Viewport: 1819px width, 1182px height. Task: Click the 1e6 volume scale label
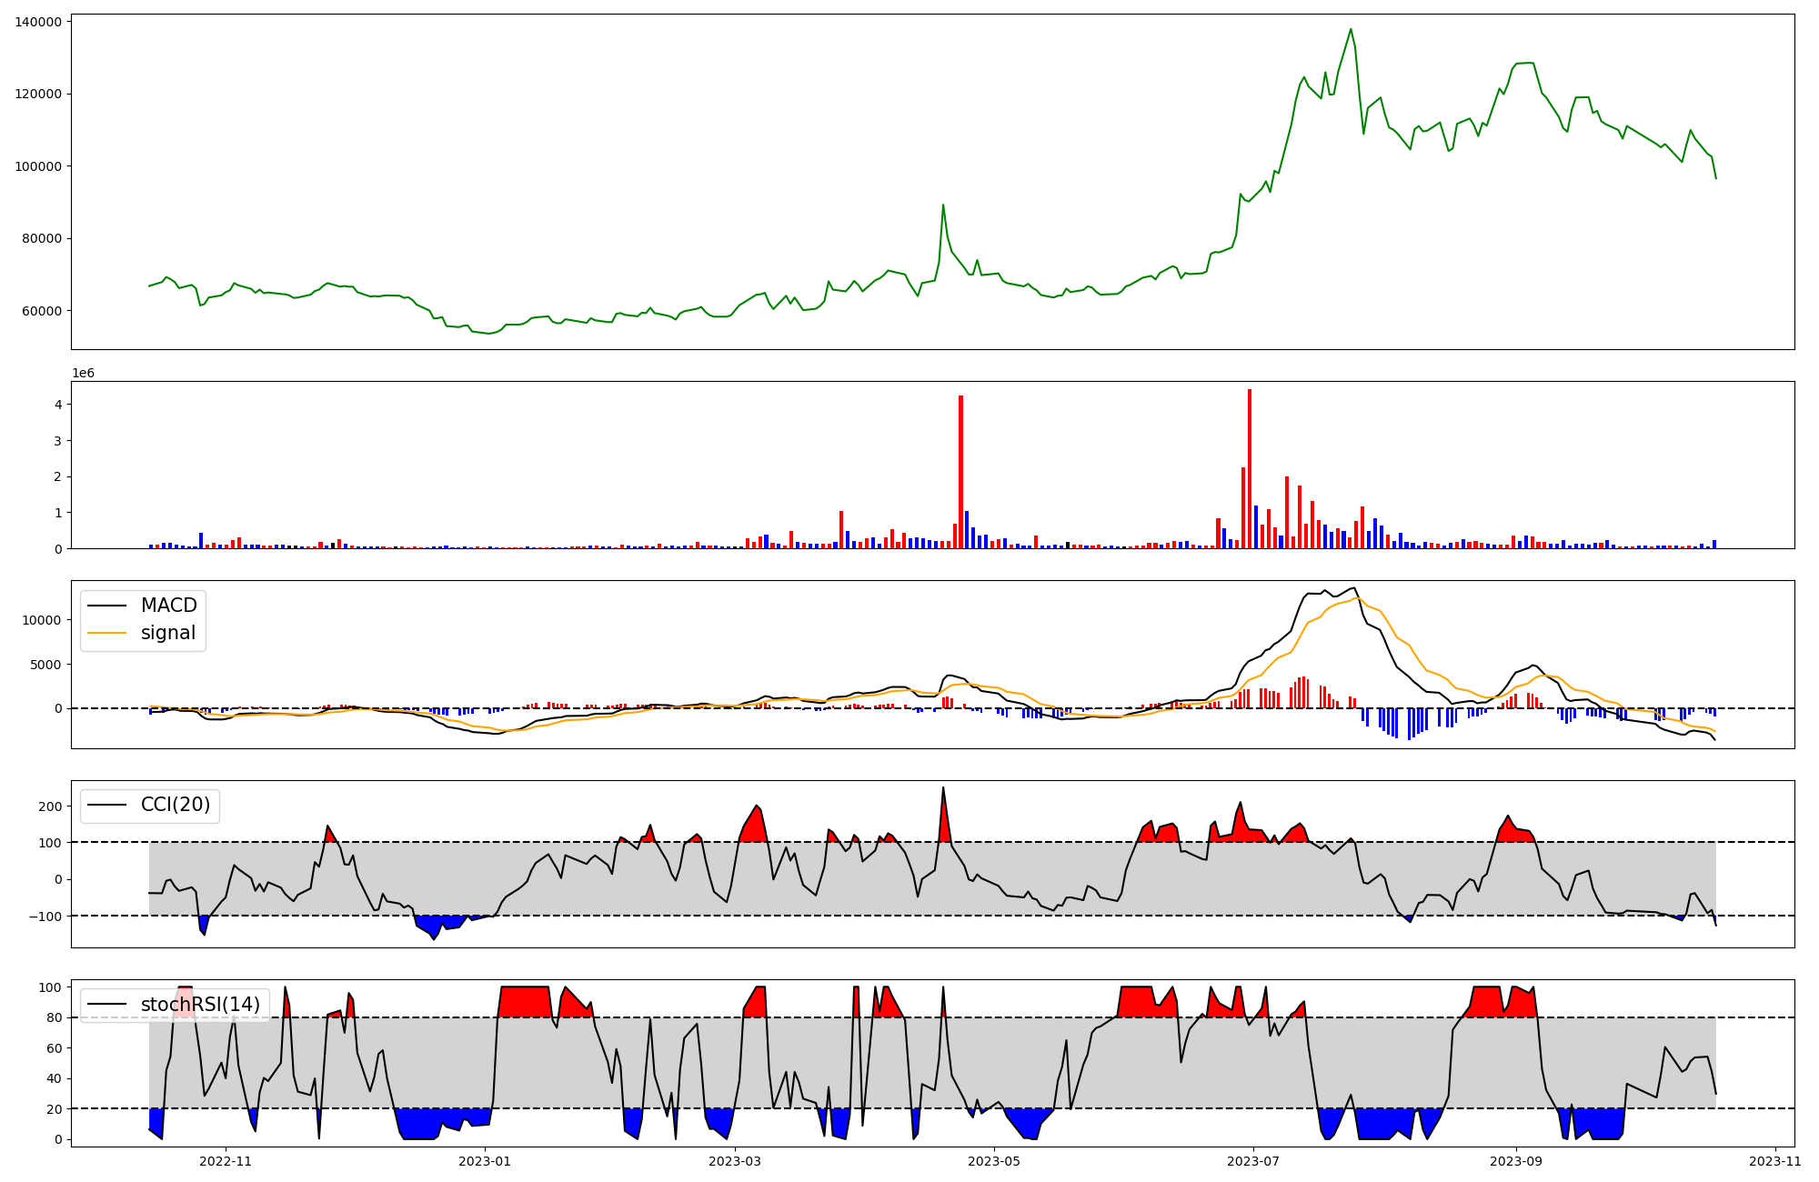[83, 374]
